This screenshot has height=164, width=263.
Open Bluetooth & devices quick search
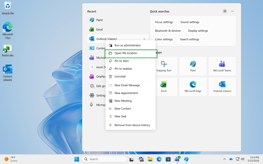tap(168, 31)
